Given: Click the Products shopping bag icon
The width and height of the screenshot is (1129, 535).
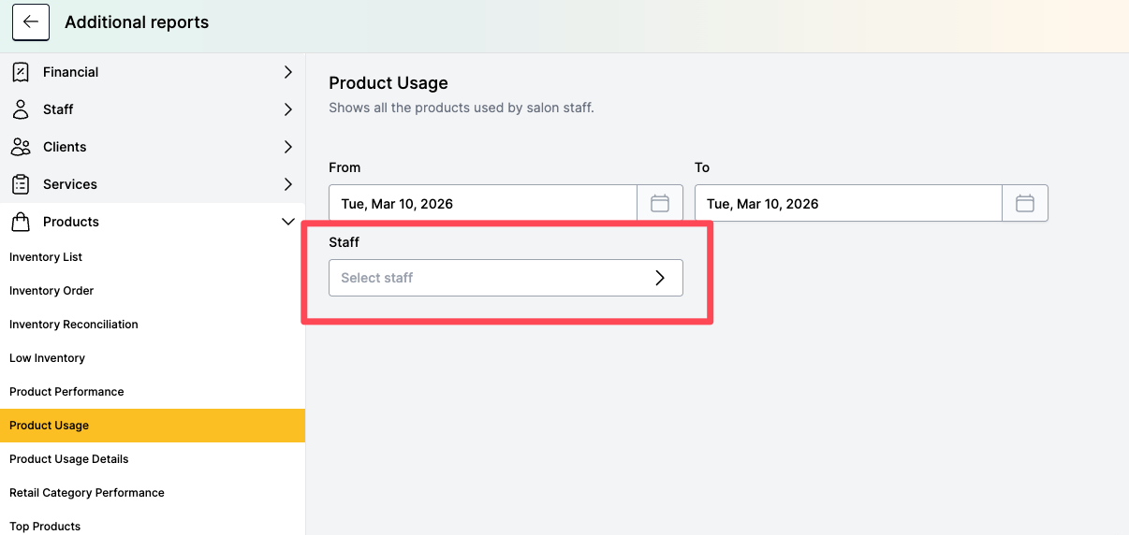Looking at the screenshot, I should pyautogui.click(x=21, y=222).
